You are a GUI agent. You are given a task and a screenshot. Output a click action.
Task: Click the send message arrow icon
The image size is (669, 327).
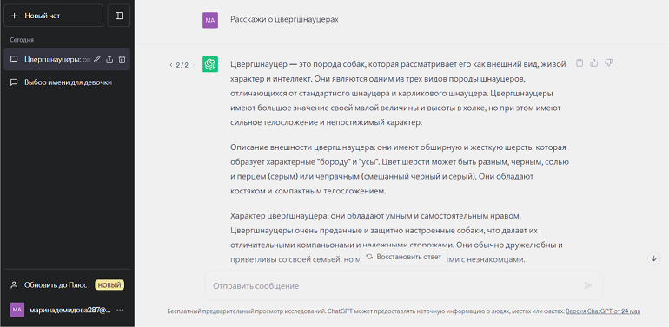click(588, 285)
